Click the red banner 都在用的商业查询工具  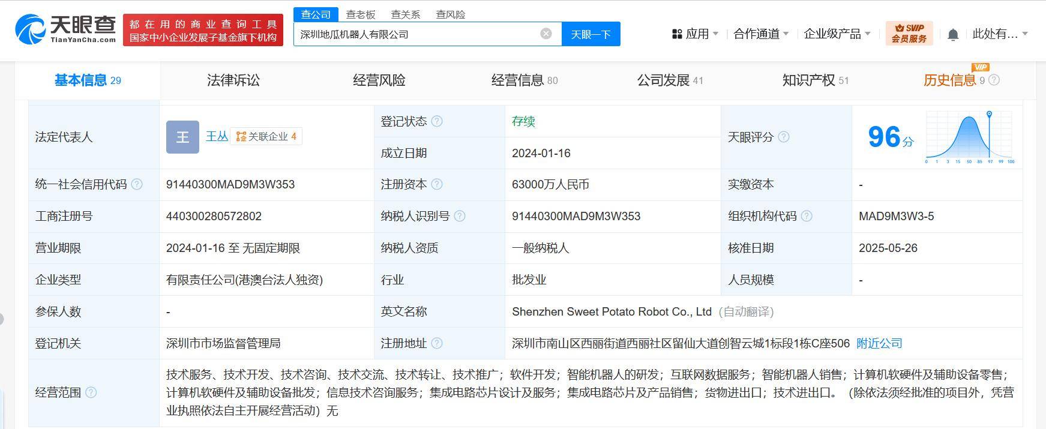coord(203,30)
